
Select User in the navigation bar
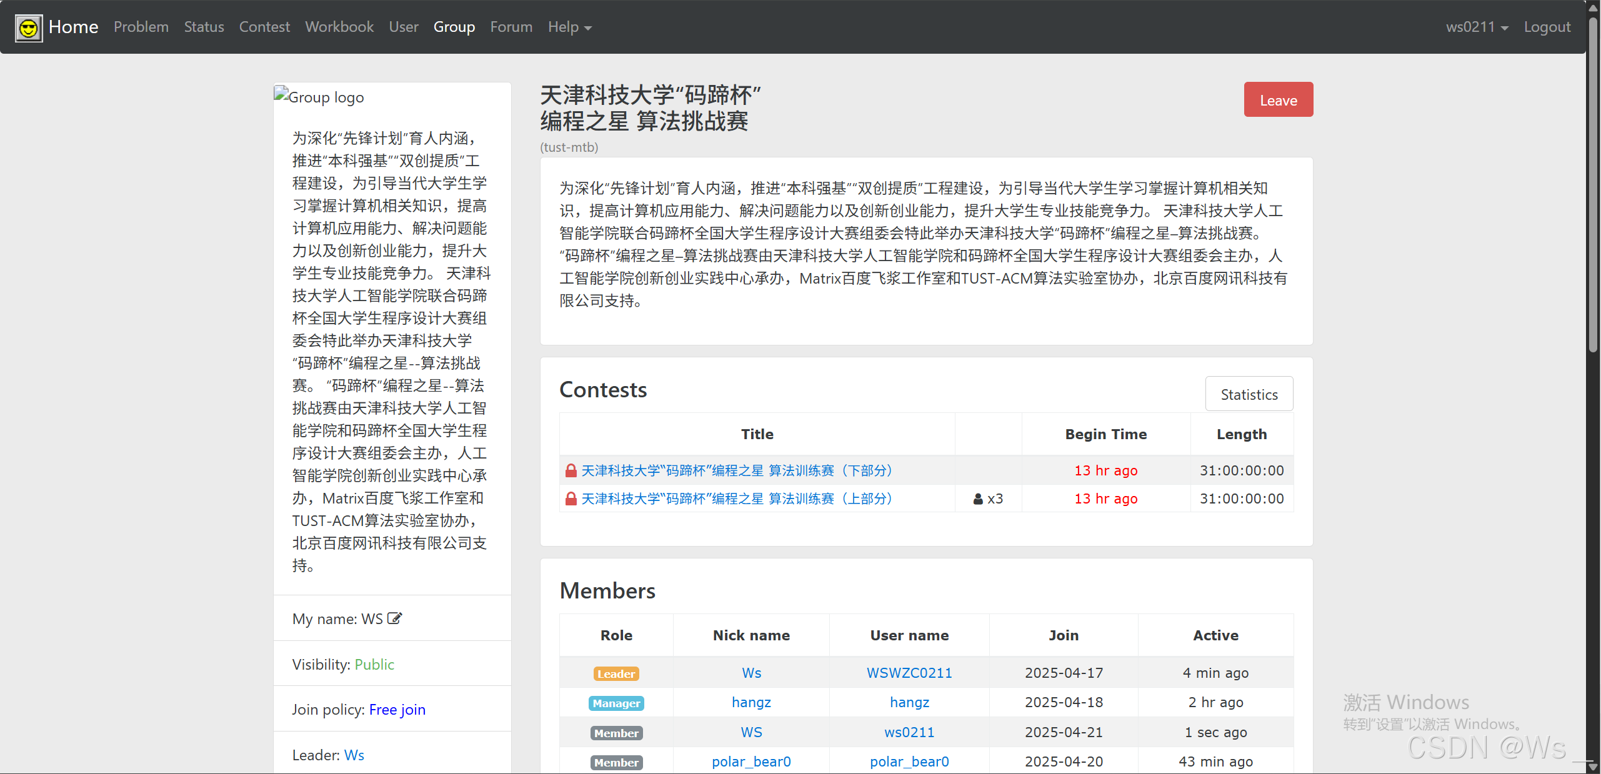coord(404,27)
